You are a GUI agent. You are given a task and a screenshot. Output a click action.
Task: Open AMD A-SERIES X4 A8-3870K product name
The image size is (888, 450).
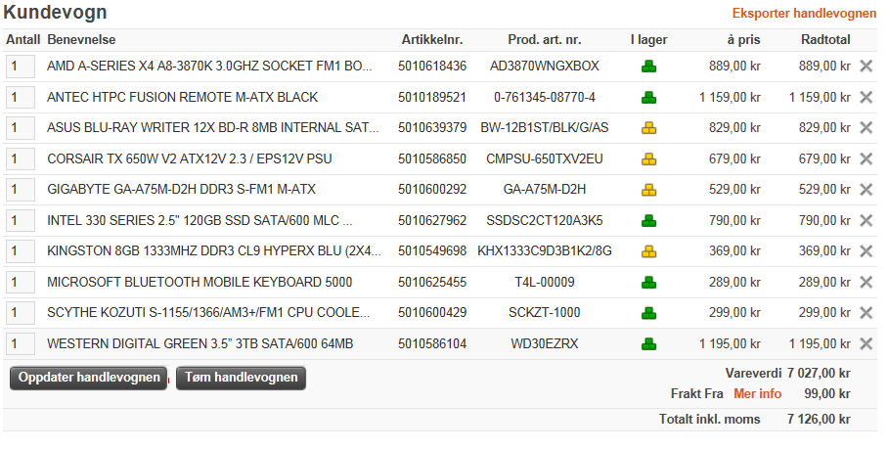click(x=209, y=67)
